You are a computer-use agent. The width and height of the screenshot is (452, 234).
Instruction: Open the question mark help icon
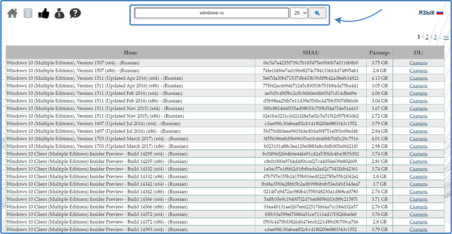point(75,14)
